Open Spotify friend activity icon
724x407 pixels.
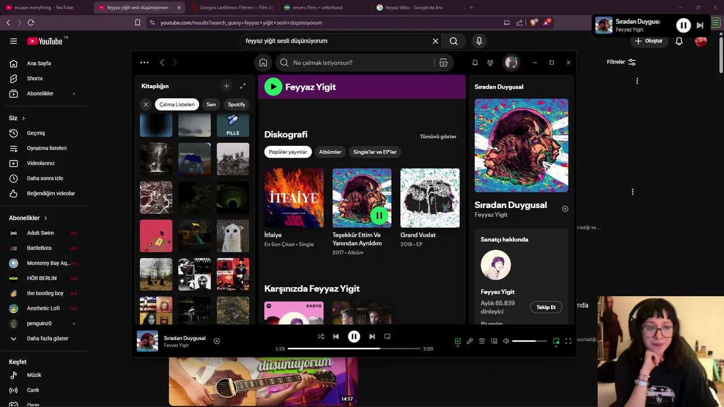[x=490, y=63]
